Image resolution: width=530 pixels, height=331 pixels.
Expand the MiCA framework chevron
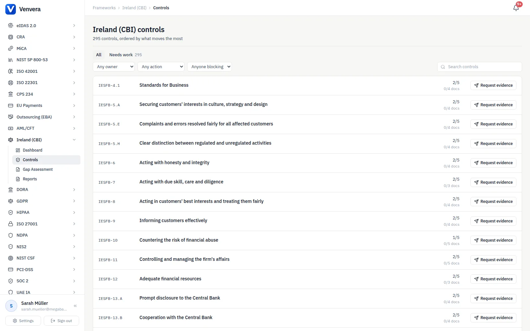[74, 48]
